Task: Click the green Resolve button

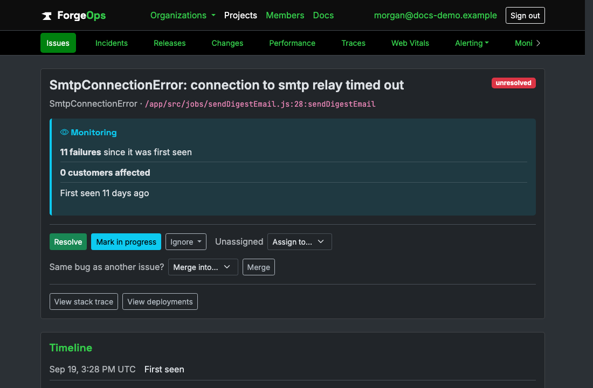Action: pyautogui.click(x=68, y=241)
